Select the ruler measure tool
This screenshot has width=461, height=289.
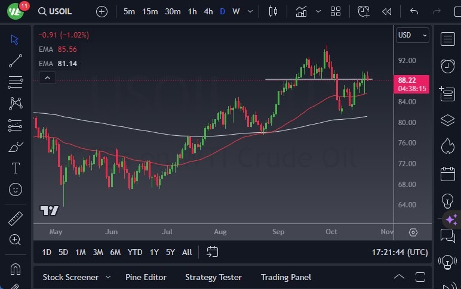(x=16, y=219)
